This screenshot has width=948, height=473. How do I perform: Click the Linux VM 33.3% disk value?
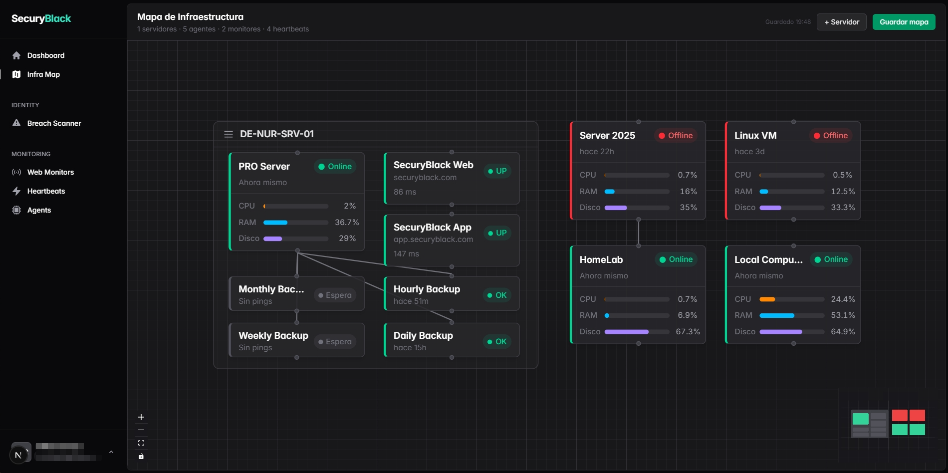(843, 208)
